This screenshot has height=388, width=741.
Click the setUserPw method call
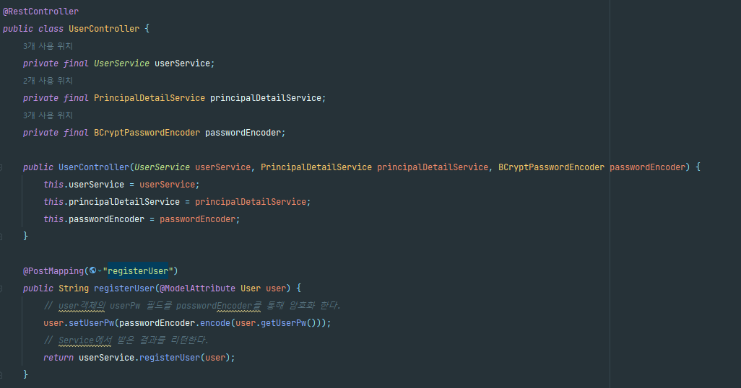92,323
